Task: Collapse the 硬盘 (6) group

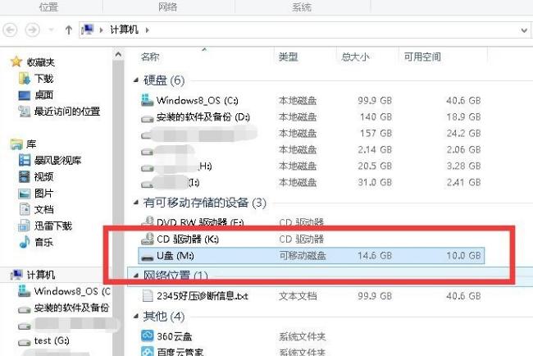Action: click(x=135, y=80)
